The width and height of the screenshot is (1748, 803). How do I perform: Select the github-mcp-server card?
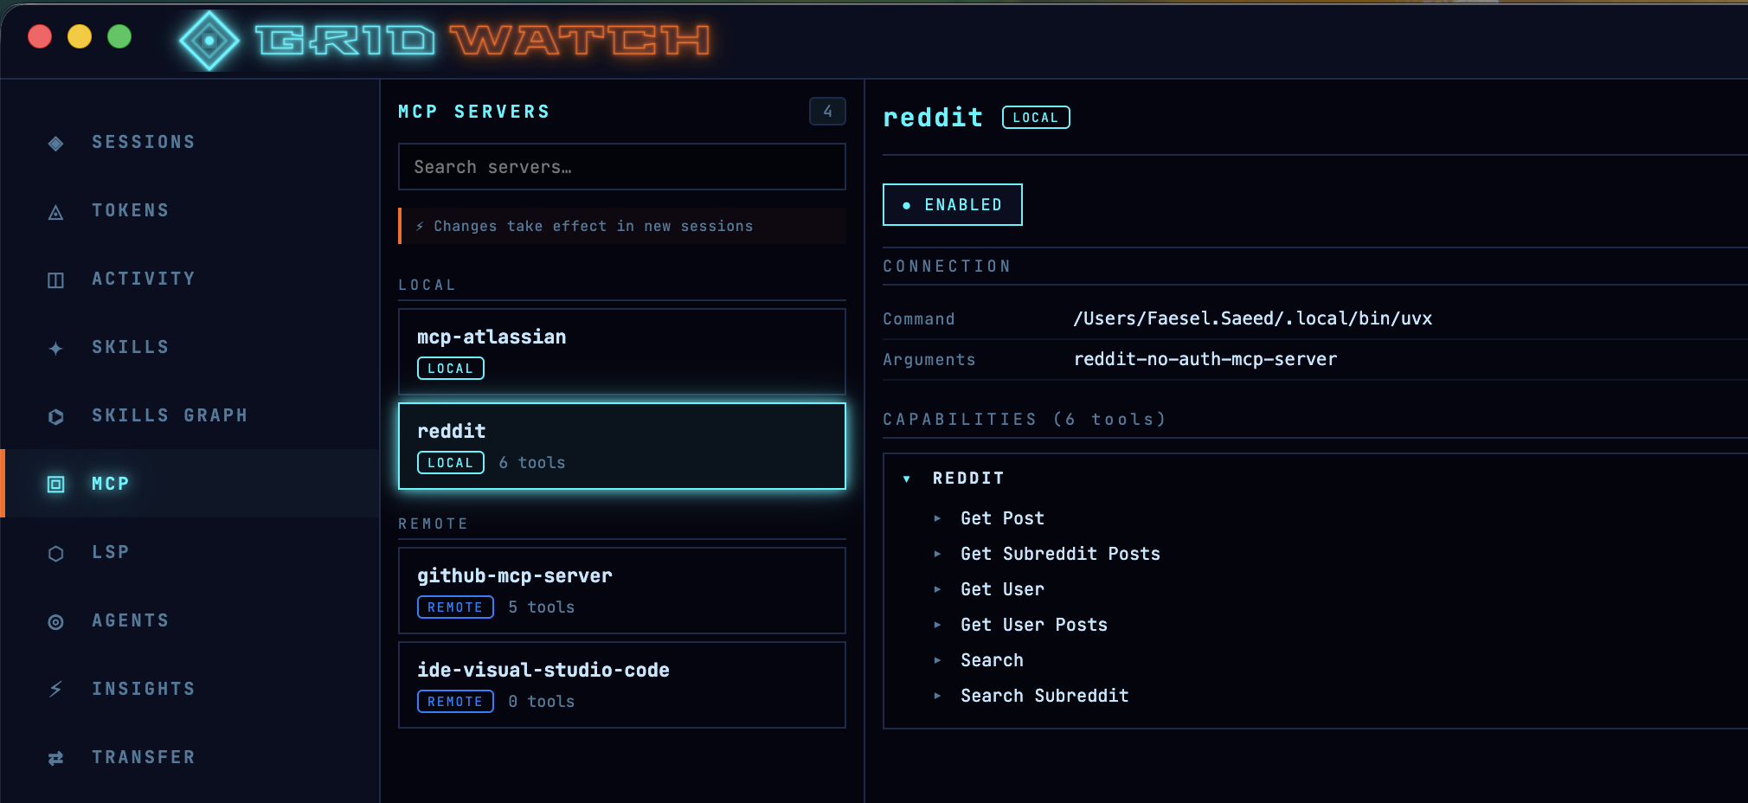coord(621,590)
